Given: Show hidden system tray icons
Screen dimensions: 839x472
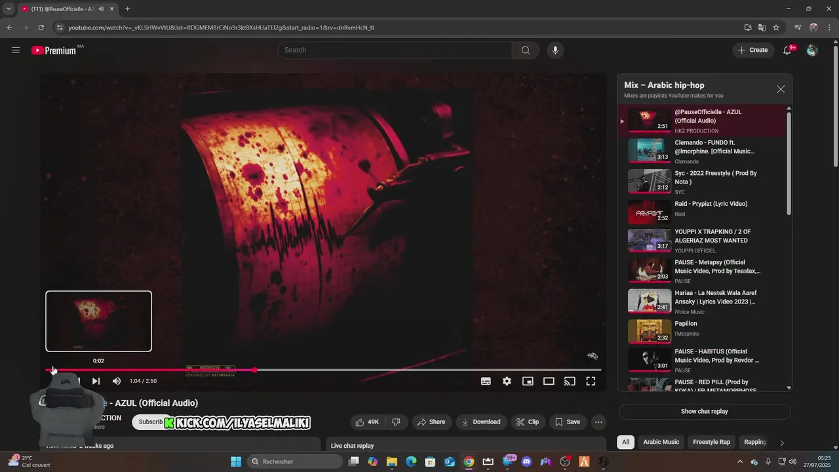Looking at the screenshot, I should pos(740,462).
